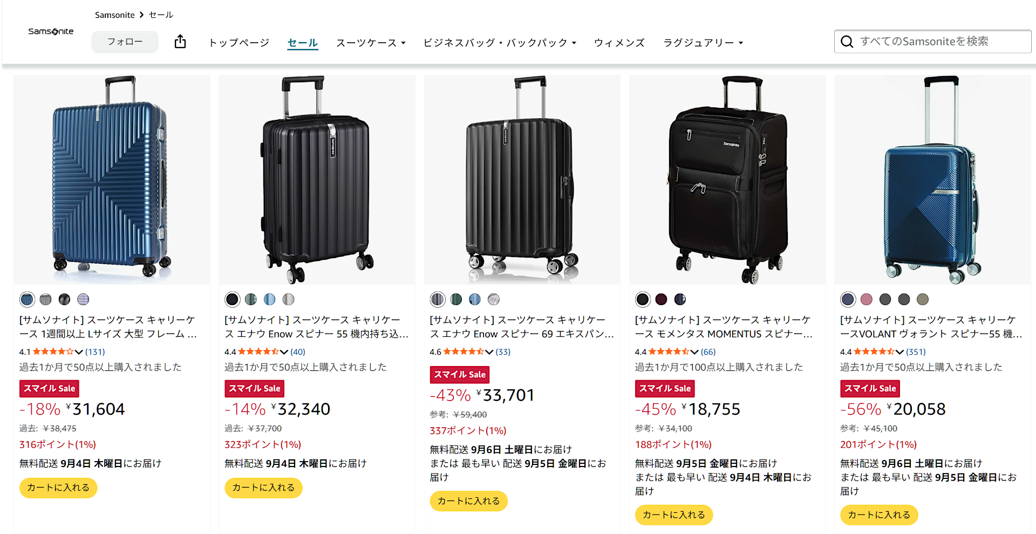Open the 131 reviews link
Viewport: 1036px width, 534px height.
click(94, 352)
